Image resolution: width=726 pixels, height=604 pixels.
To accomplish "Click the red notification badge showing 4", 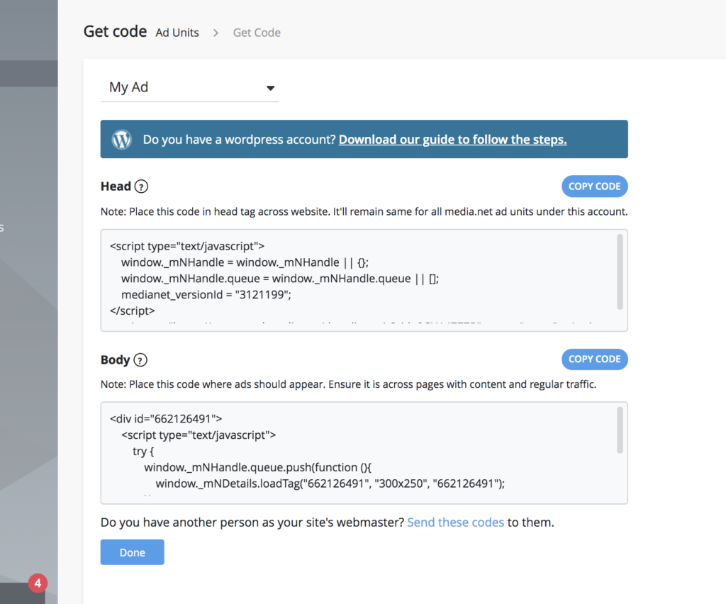I will click(x=38, y=583).
